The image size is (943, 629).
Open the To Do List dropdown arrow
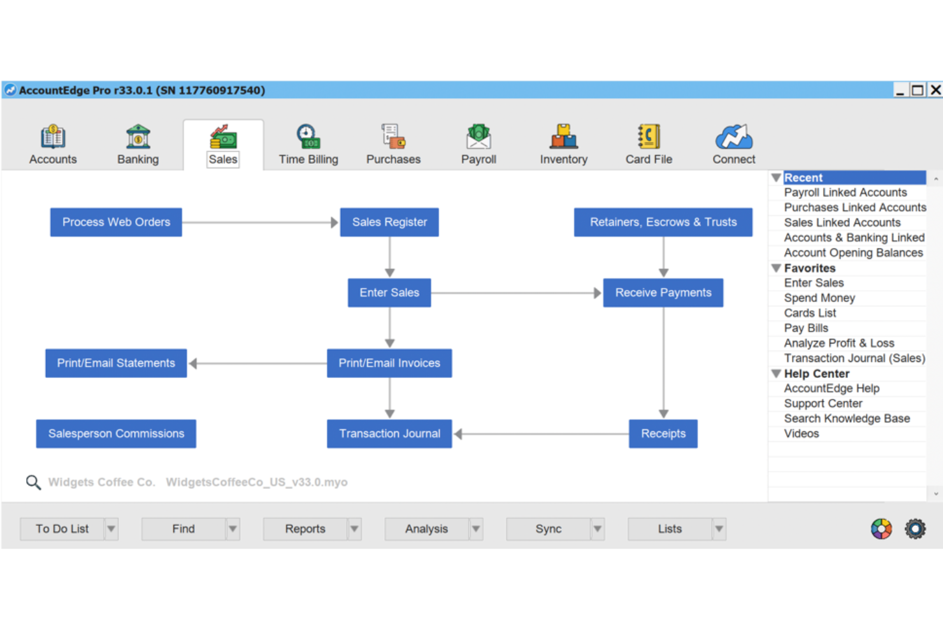point(112,529)
